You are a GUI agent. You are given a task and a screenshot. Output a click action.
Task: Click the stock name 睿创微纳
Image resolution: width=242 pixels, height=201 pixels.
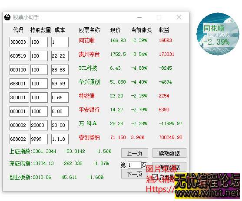(89, 137)
